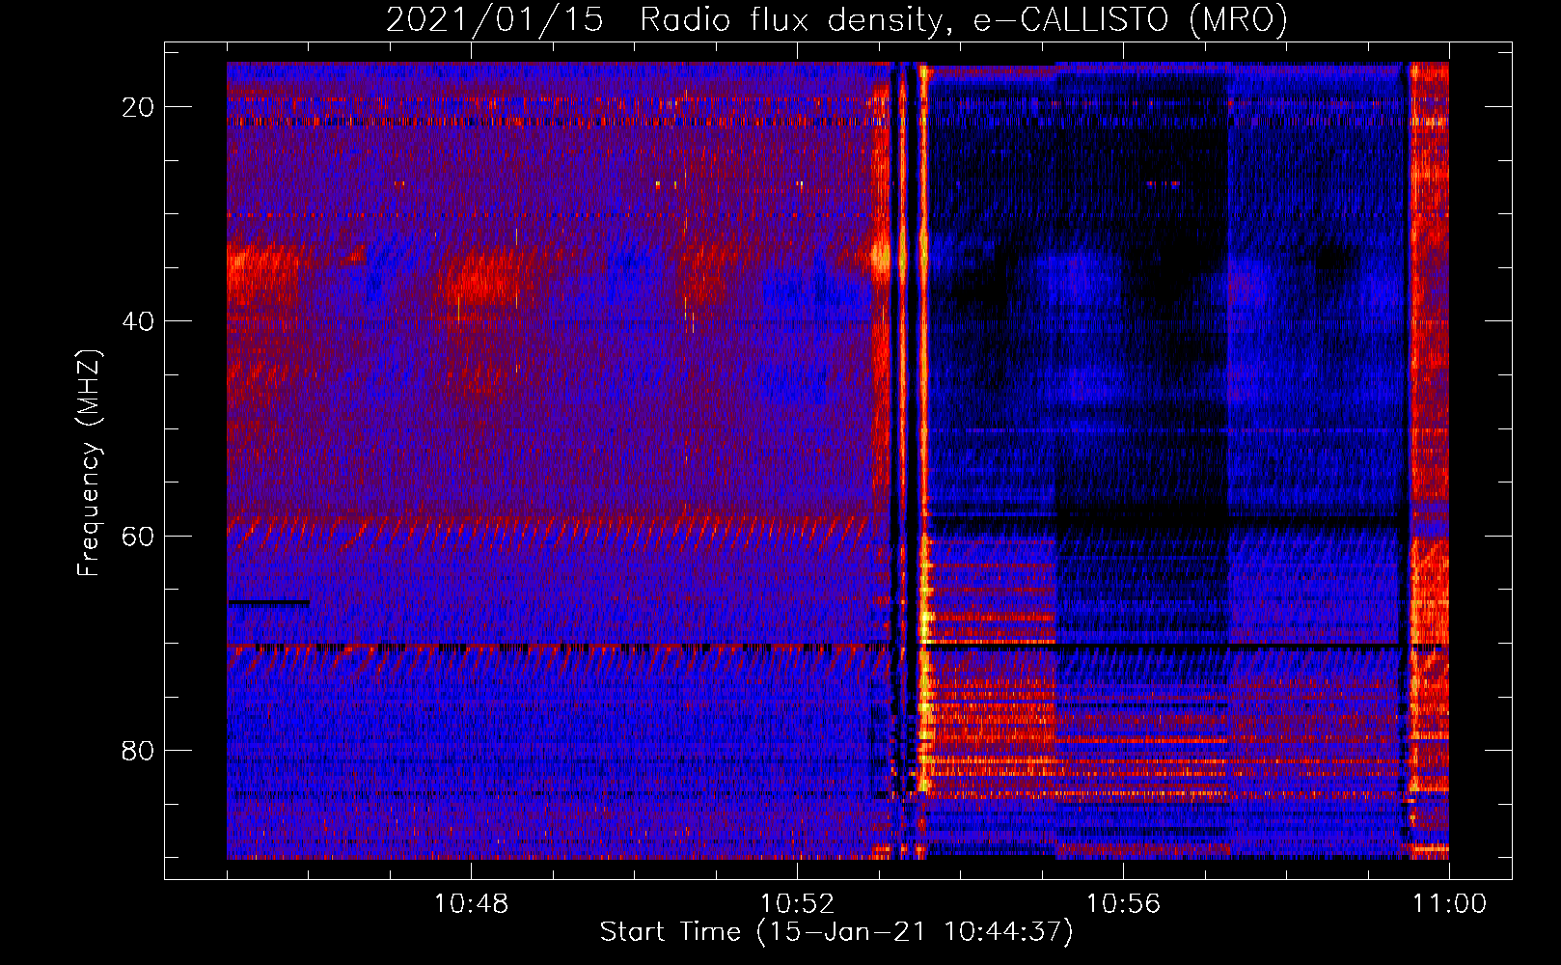The image size is (1561, 965).
Task: Click the '10:52' time tick label
Action: [797, 904]
